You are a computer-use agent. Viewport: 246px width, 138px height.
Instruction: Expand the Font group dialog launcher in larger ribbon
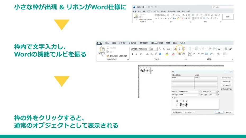pyautogui.click(x=186, y=59)
